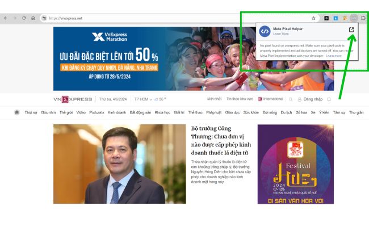Select the Kinh doanh menu item

click(x=117, y=112)
